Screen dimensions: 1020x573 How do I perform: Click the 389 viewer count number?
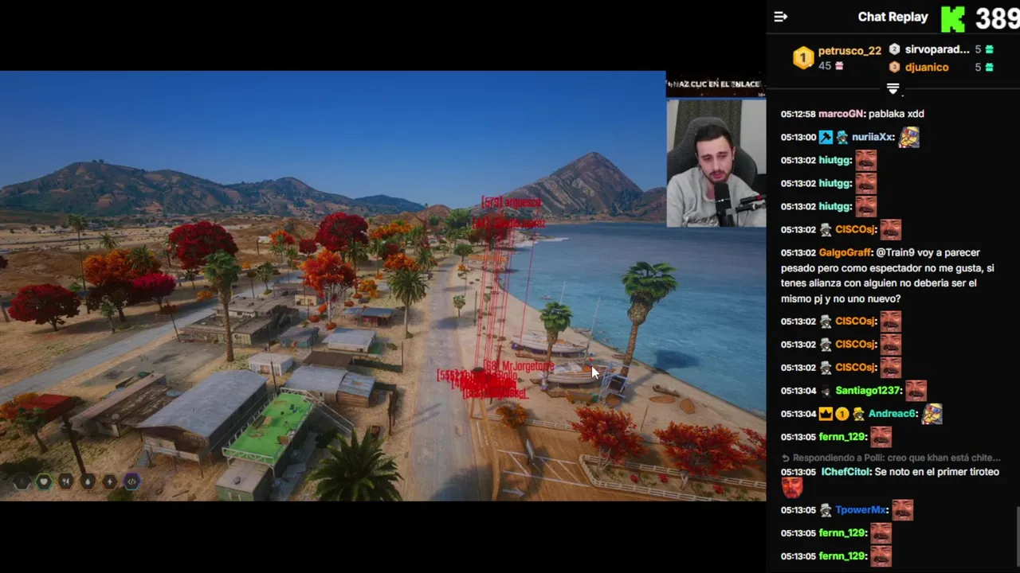(x=996, y=18)
